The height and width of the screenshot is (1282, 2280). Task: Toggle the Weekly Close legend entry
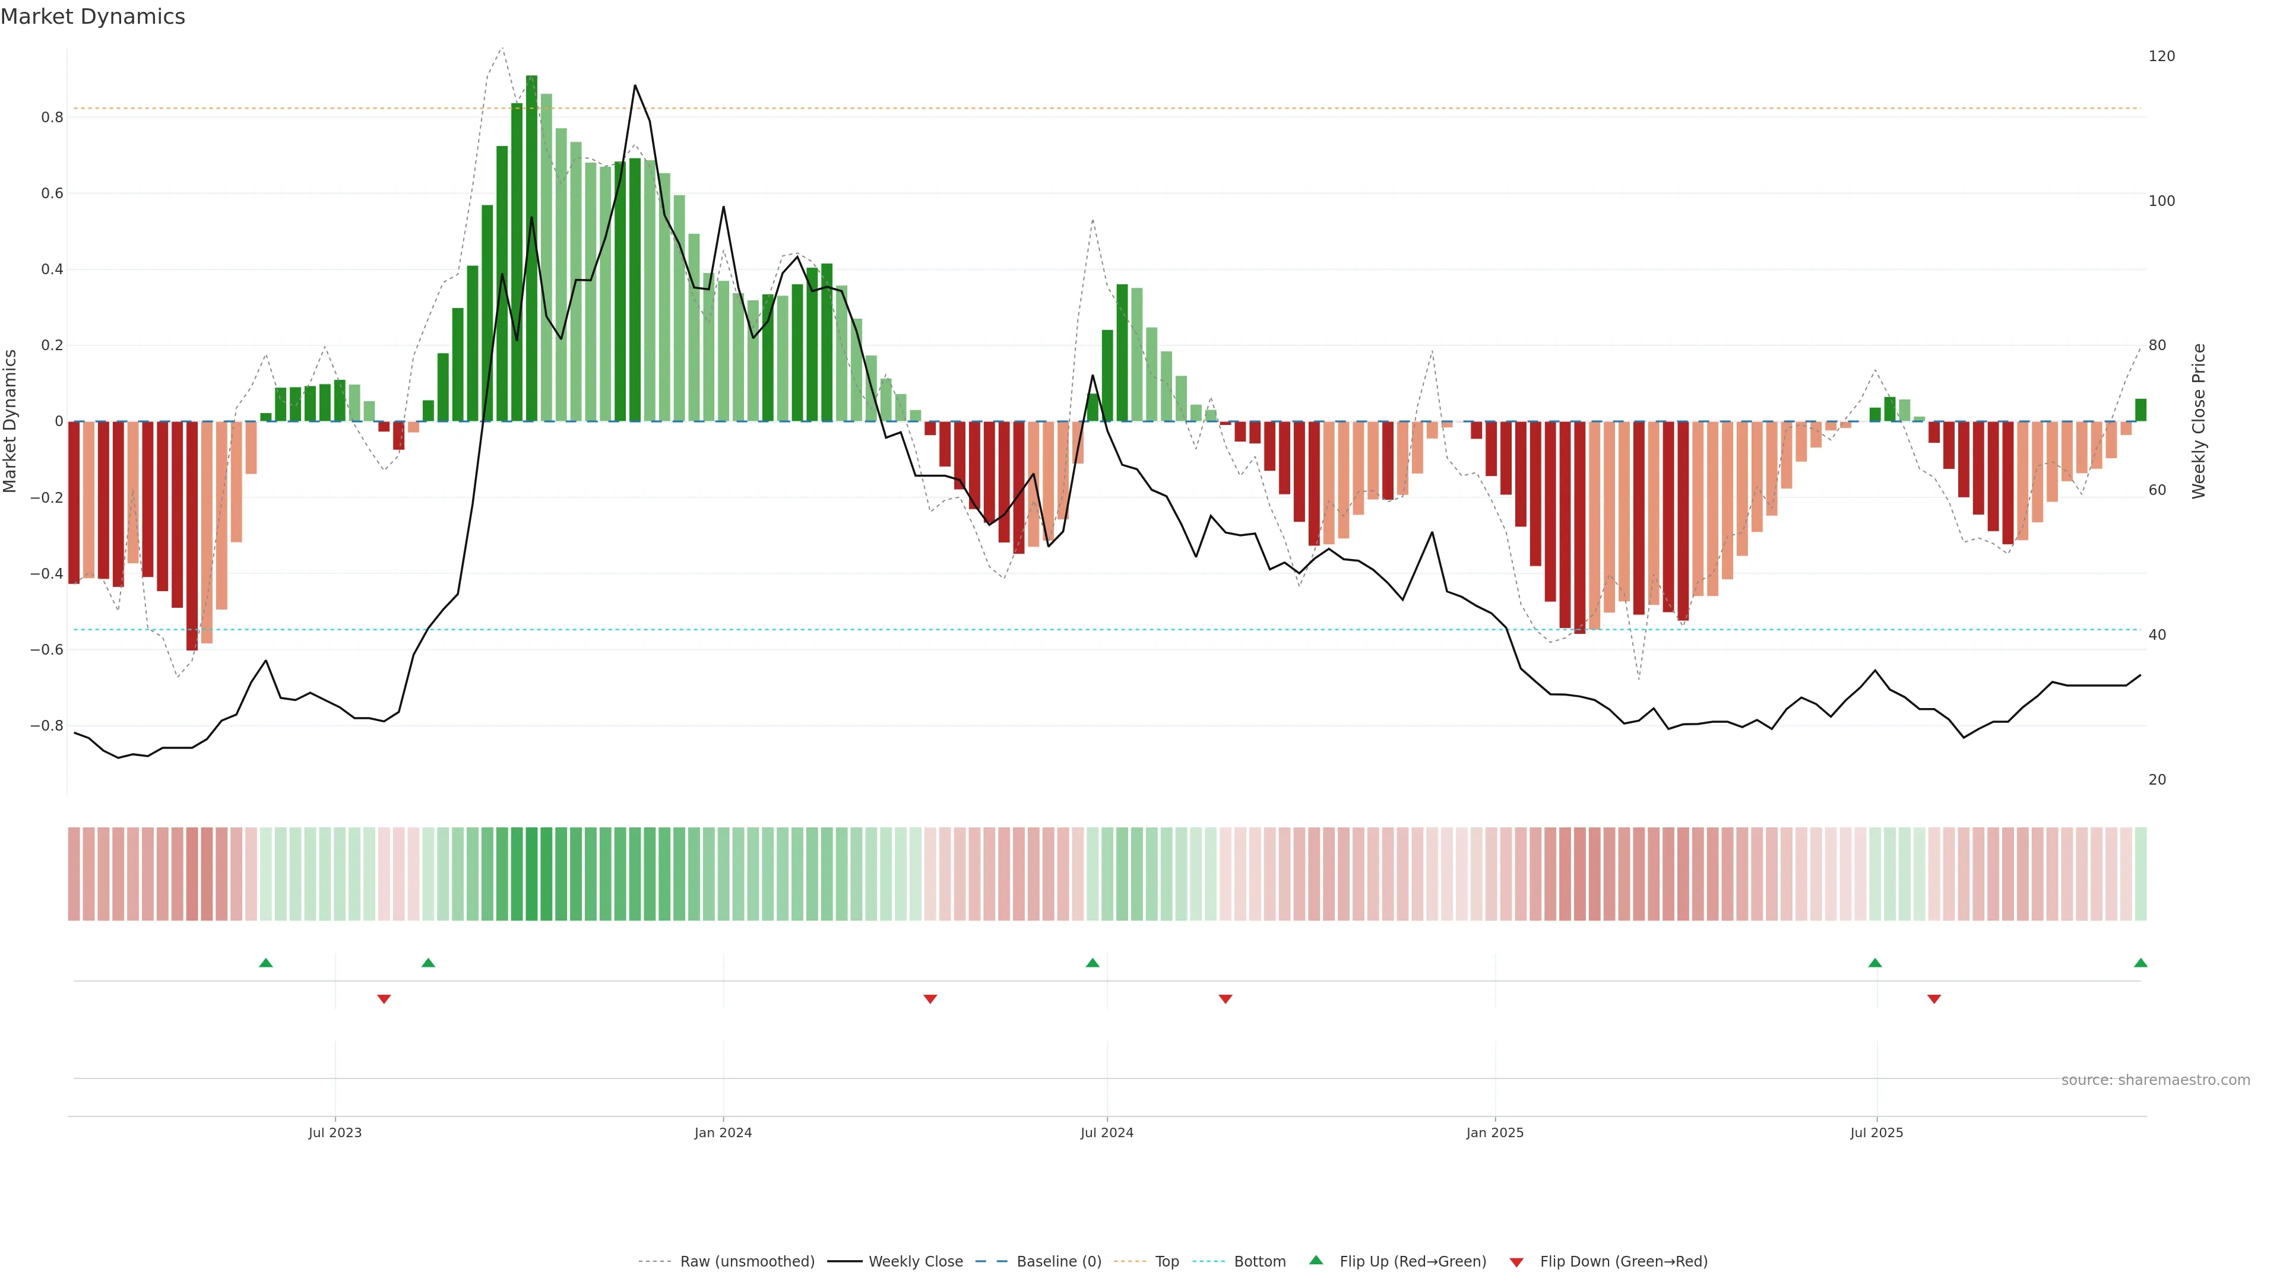[x=915, y=1262]
